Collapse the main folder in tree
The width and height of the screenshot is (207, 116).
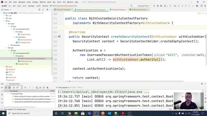pos(6,24)
